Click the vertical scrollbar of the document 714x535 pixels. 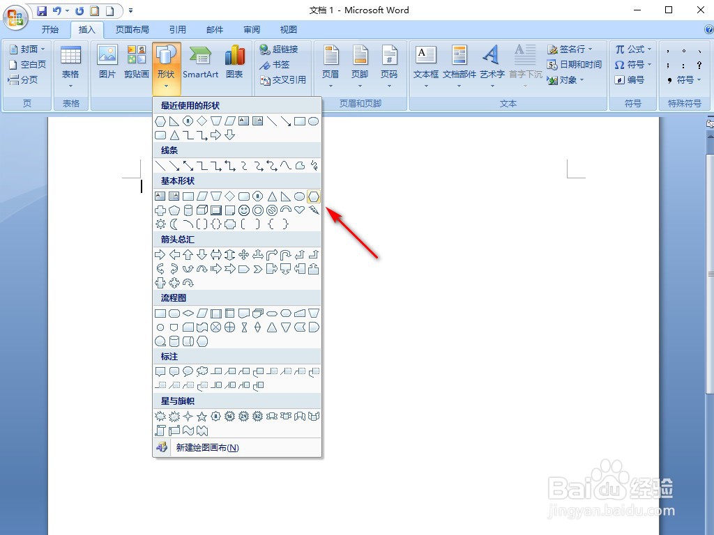[x=710, y=273]
